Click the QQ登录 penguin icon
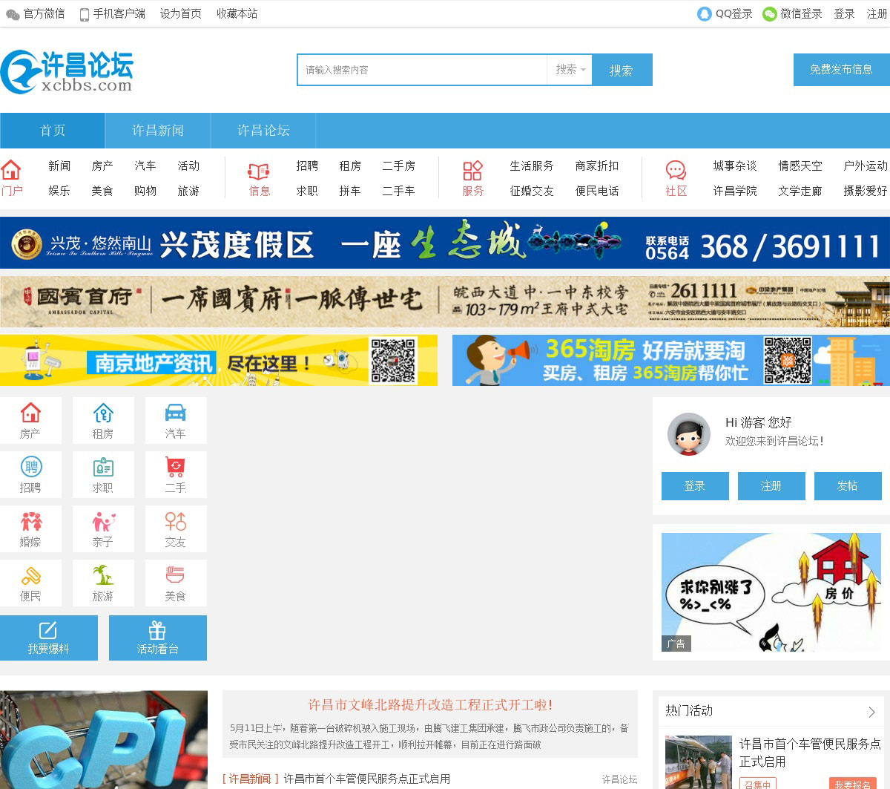The width and height of the screenshot is (890, 789). (x=704, y=13)
